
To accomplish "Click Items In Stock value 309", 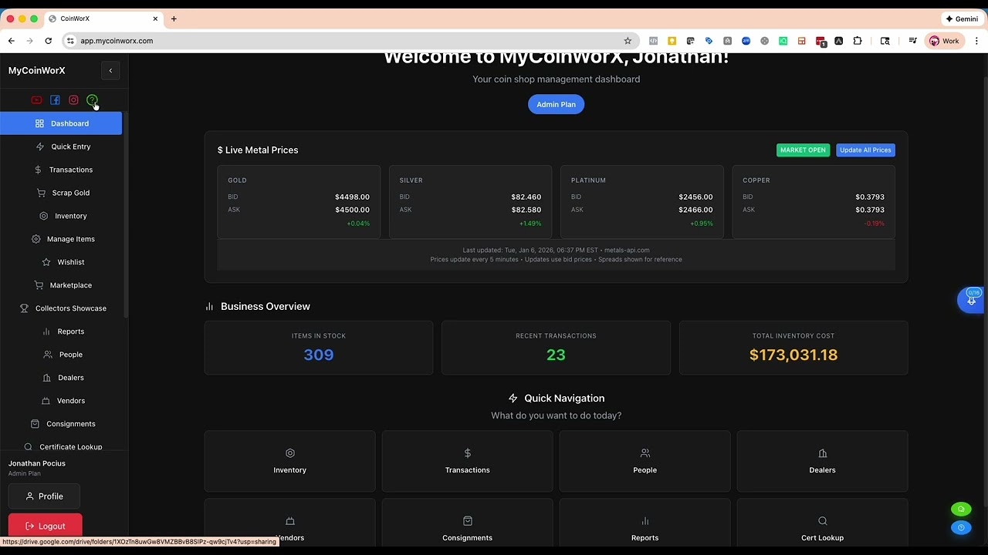I will point(319,355).
